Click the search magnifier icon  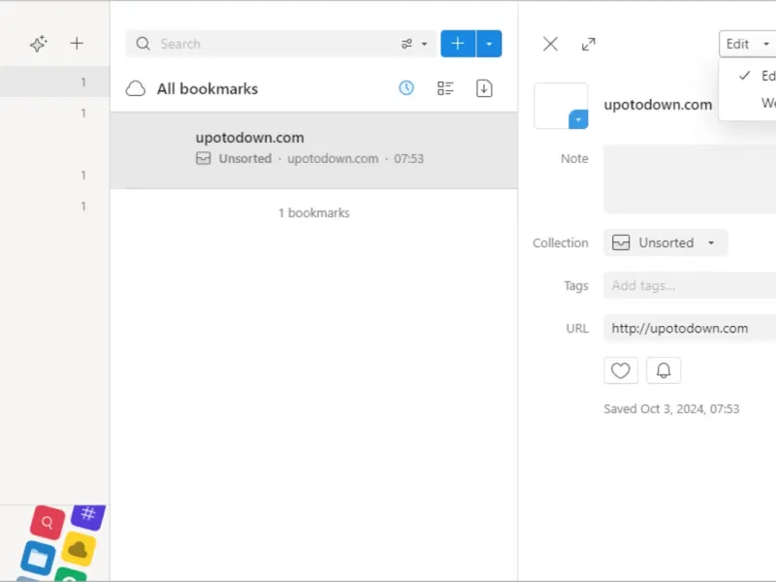pos(143,44)
